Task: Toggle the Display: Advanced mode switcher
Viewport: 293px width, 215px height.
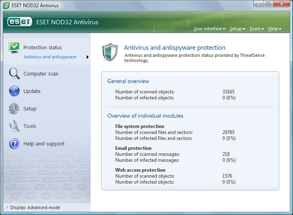Action: click(33, 207)
